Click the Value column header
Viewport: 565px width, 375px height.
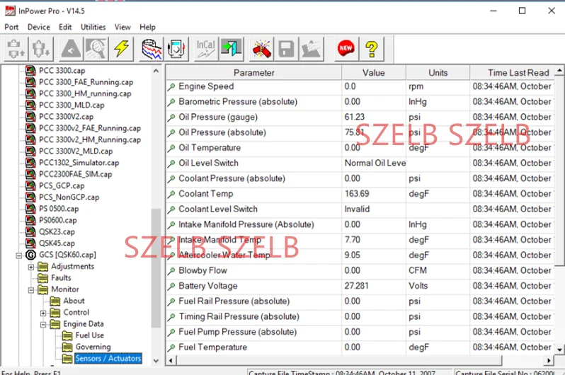(374, 73)
